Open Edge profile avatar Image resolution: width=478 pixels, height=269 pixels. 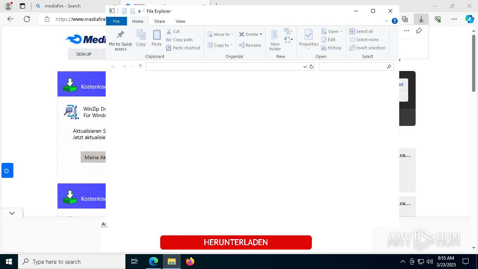(x=9, y=6)
